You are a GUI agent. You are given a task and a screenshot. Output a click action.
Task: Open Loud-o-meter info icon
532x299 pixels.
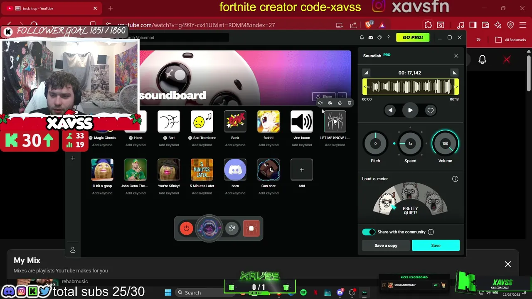(x=455, y=179)
